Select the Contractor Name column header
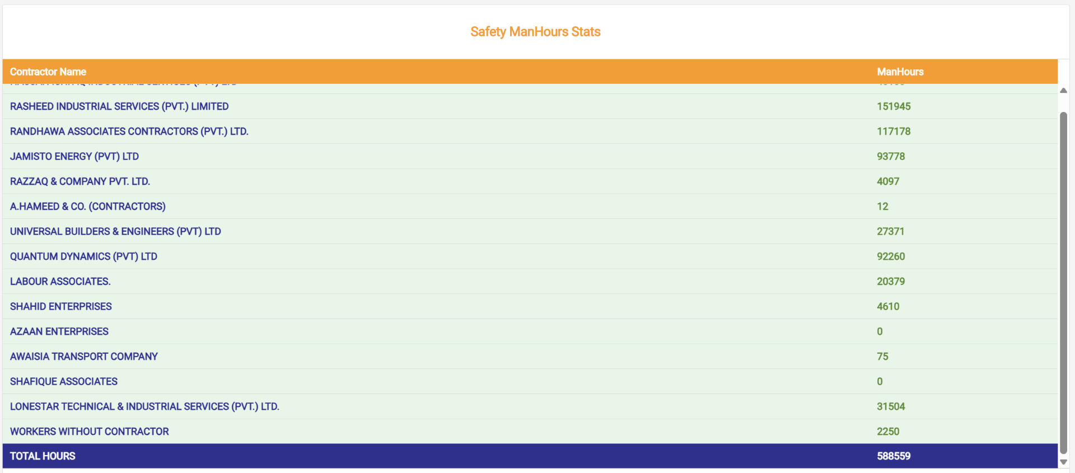Screen dimensions: 1075x473 click(48, 72)
